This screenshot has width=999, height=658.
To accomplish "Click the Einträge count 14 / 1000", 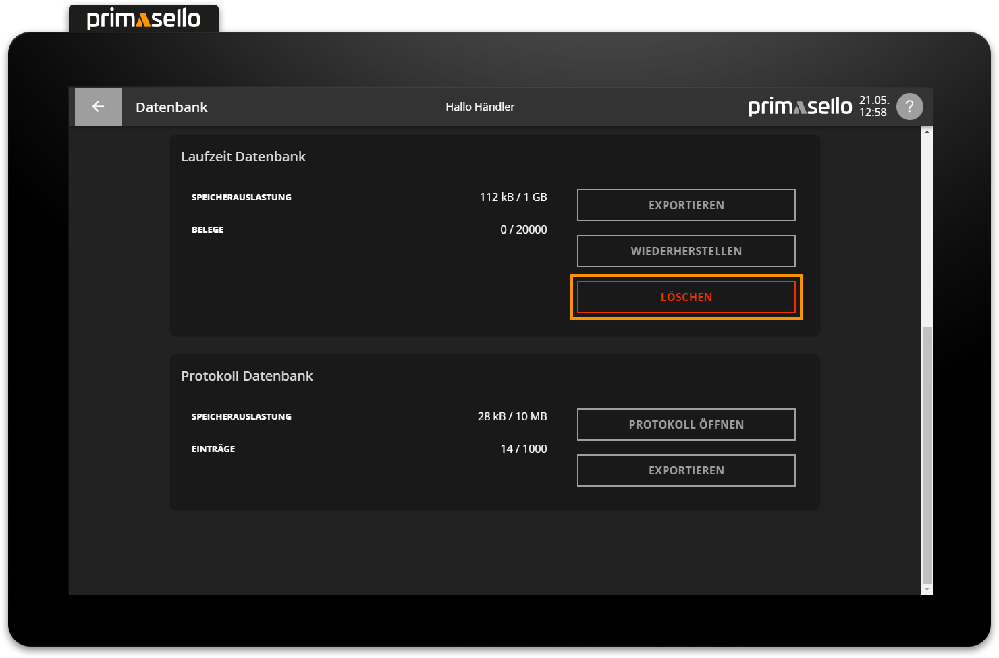I will [x=523, y=449].
